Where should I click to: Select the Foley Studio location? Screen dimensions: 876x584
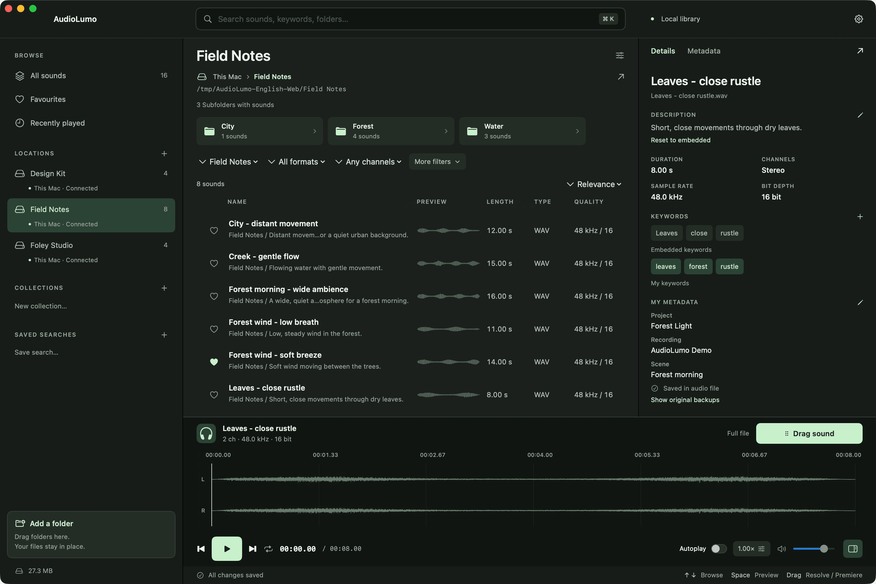(91, 252)
